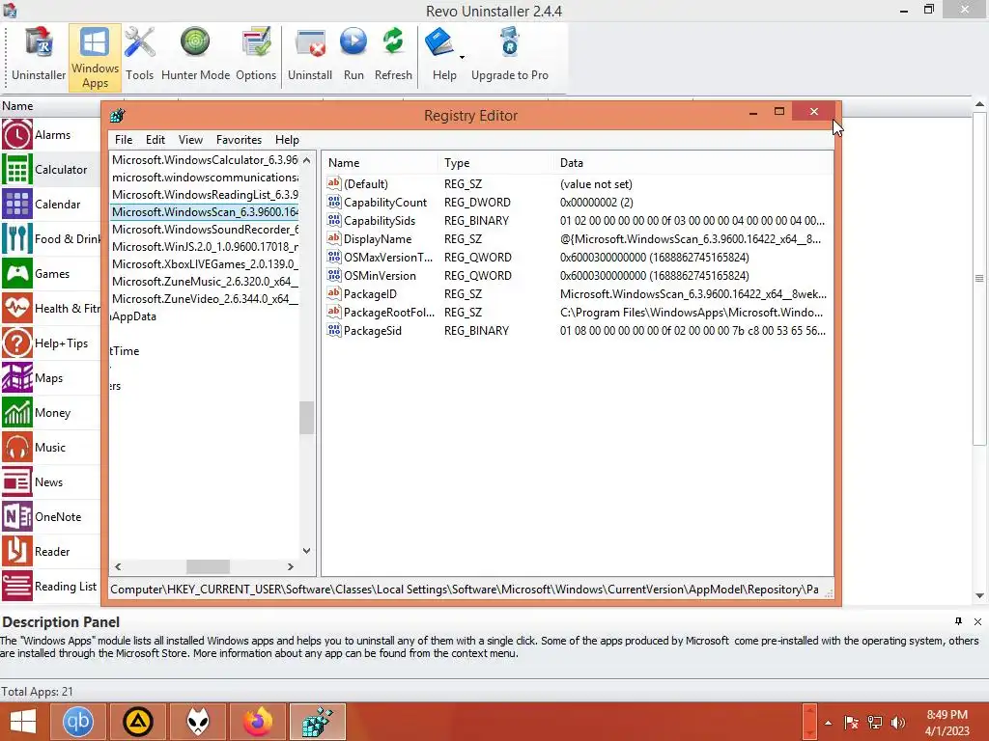
Task: Click registry tree scroll down arrow
Action: [x=306, y=550]
